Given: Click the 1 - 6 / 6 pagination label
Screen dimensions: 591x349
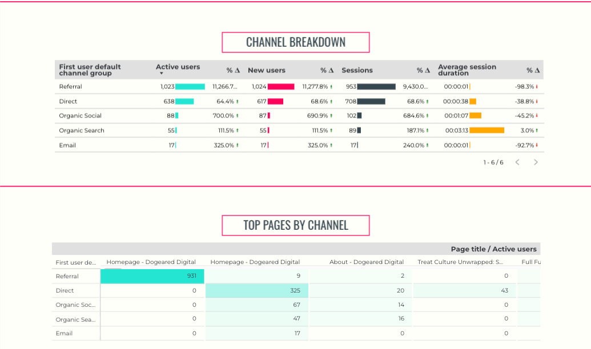Looking at the screenshot, I should [x=493, y=162].
